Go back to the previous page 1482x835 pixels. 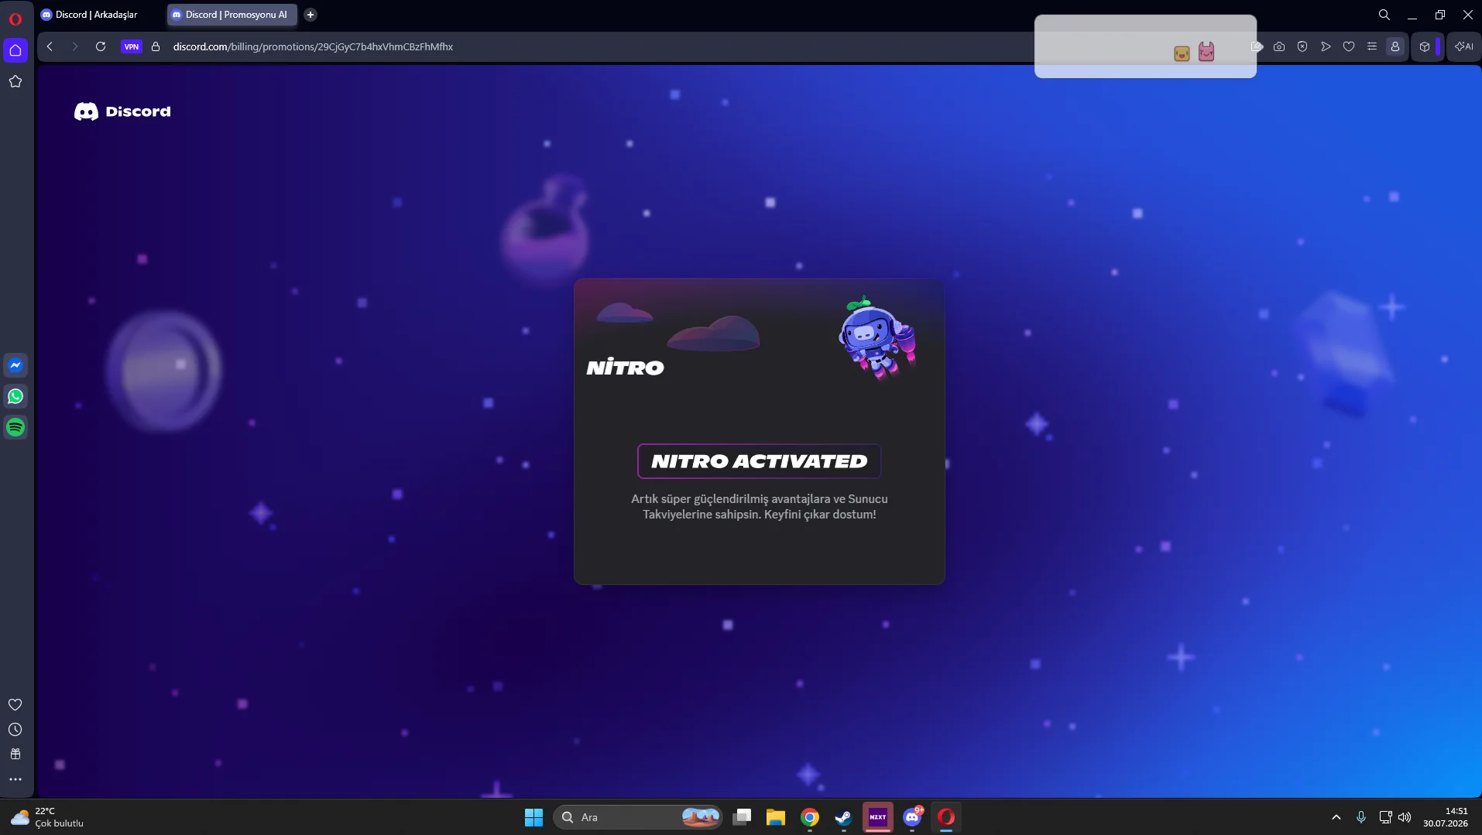pos(50,46)
